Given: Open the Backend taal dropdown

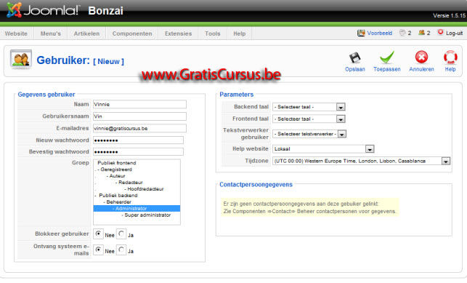Looking at the screenshot, I should pos(309,107).
